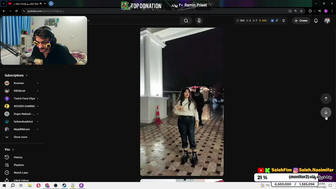Click the trophy icon in the stats bar

click(x=283, y=21)
